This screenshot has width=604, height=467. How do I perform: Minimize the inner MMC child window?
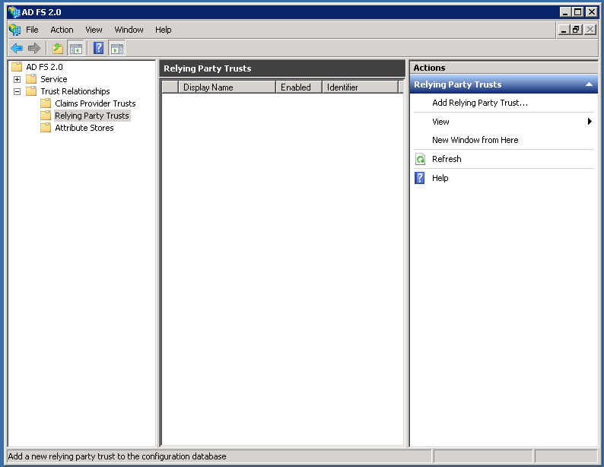tap(564, 30)
